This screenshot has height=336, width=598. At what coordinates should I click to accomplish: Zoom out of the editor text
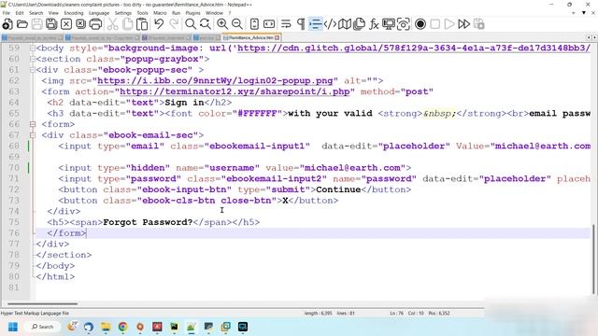tap(236, 24)
